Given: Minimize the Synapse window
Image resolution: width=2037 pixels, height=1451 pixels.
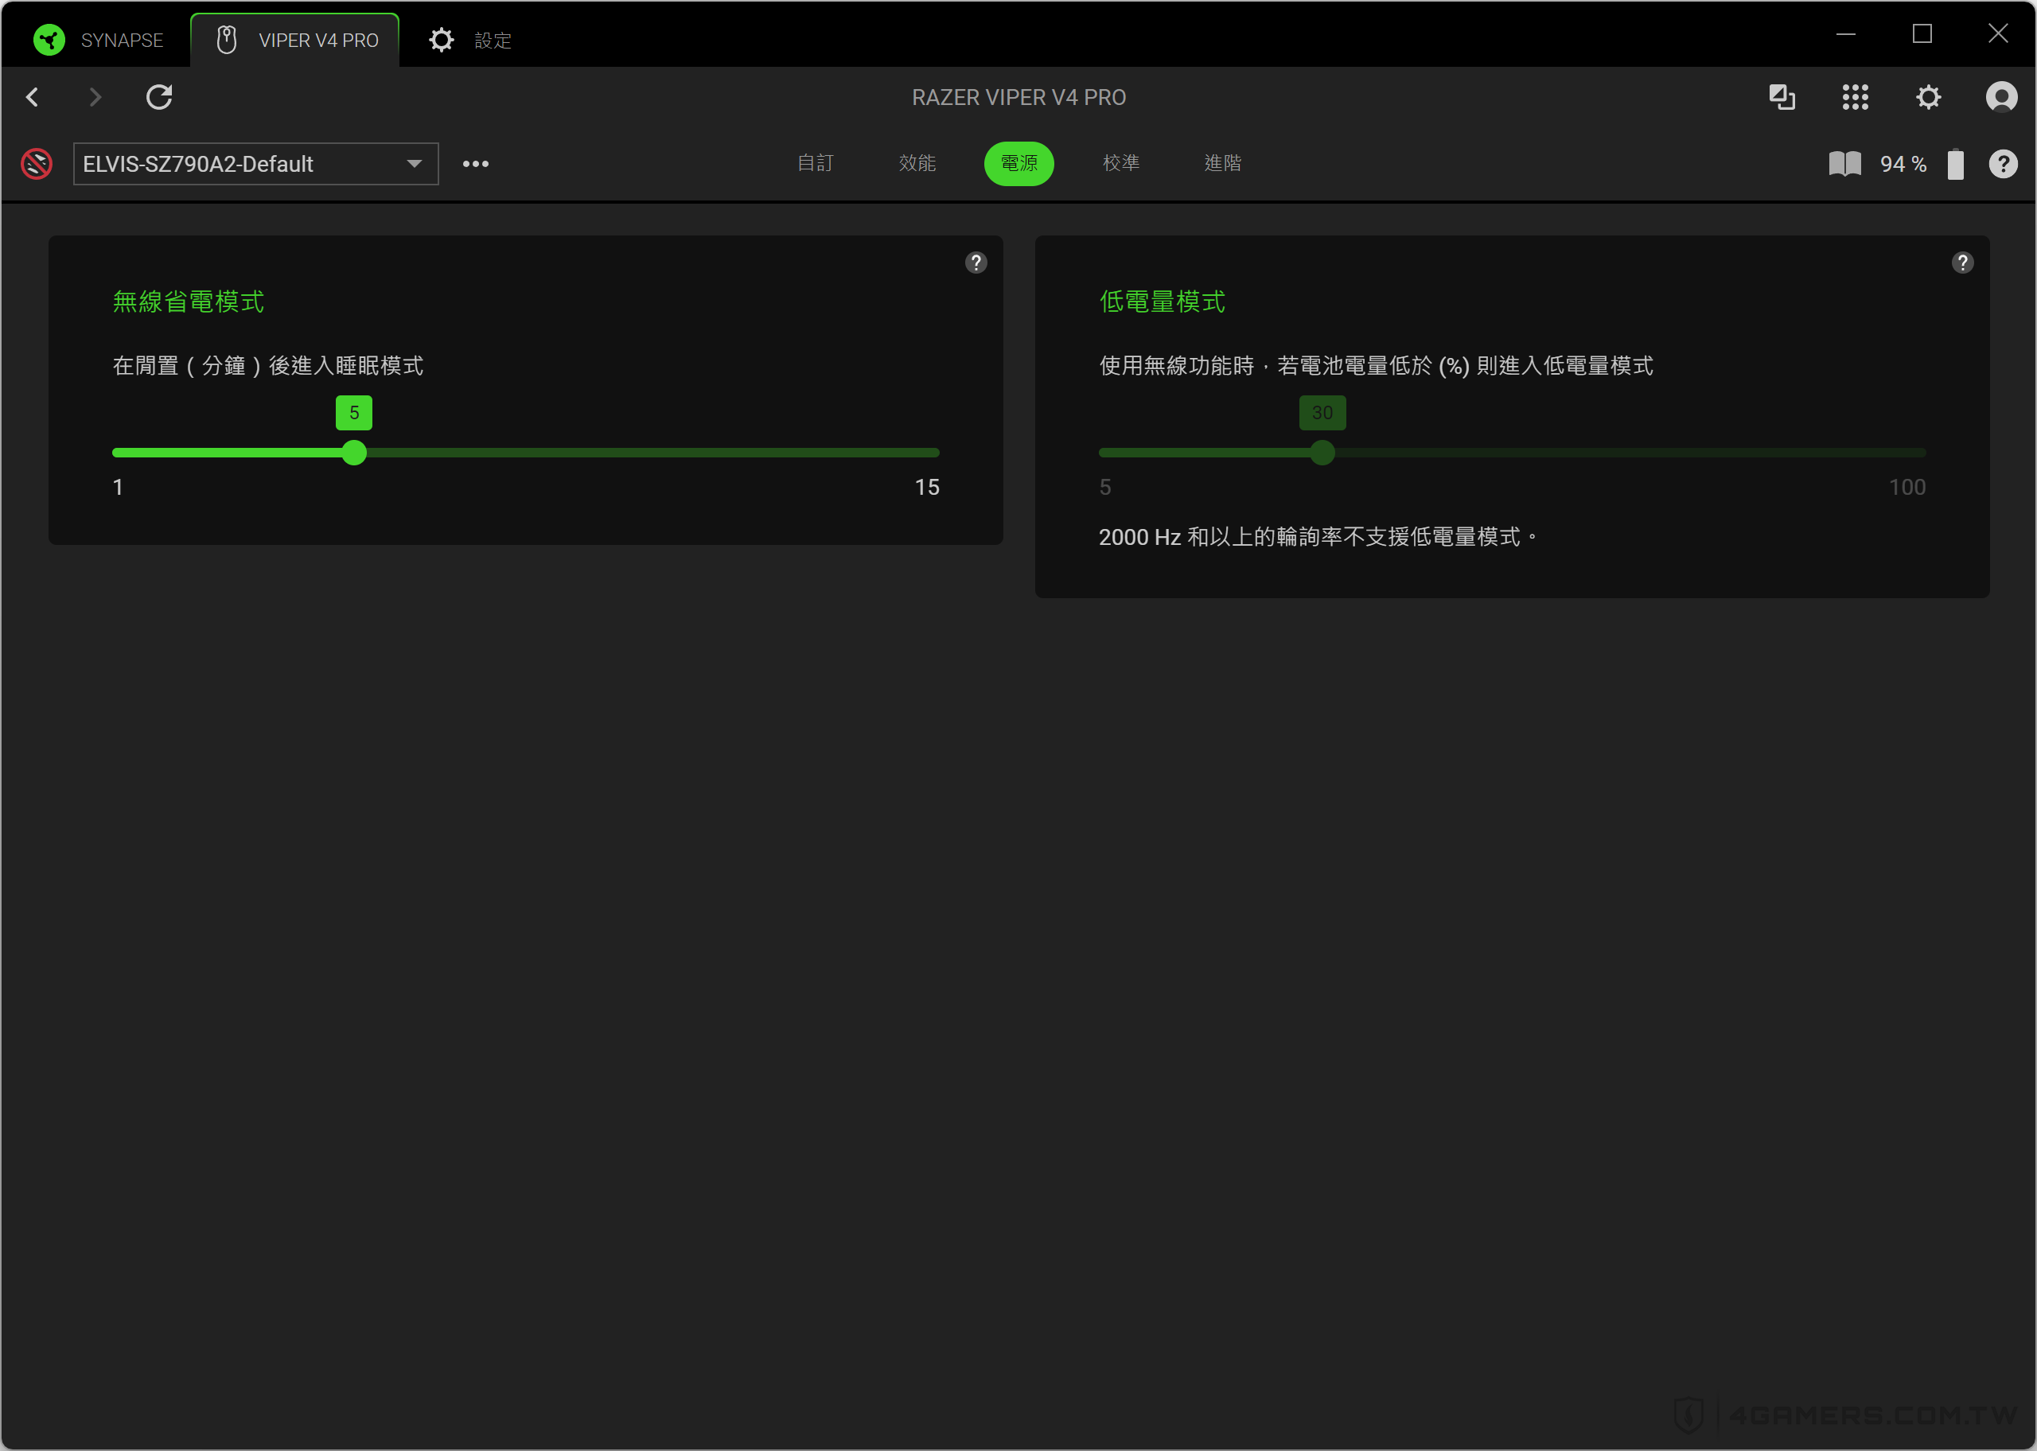Looking at the screenshot, I should (x=1846, y=34).
